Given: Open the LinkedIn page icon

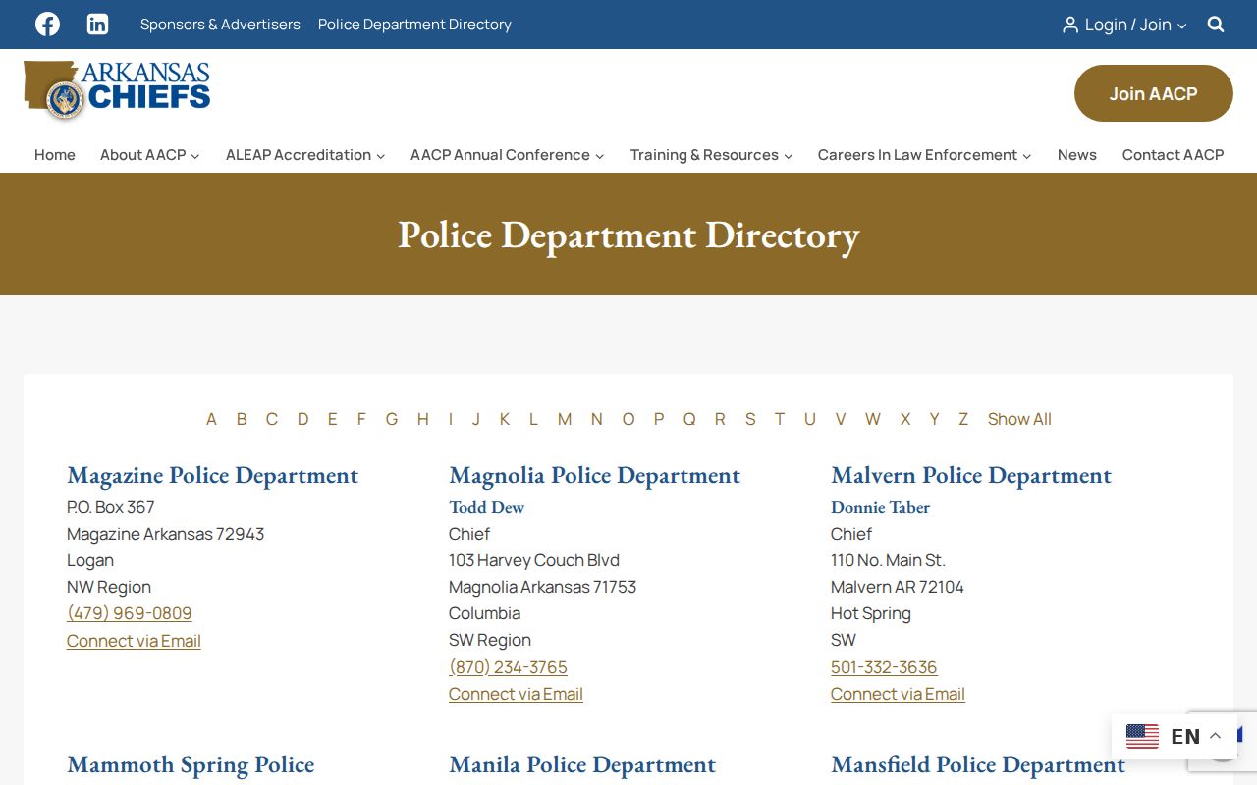Looking at the screenshot, I should [x=97, y=25].
